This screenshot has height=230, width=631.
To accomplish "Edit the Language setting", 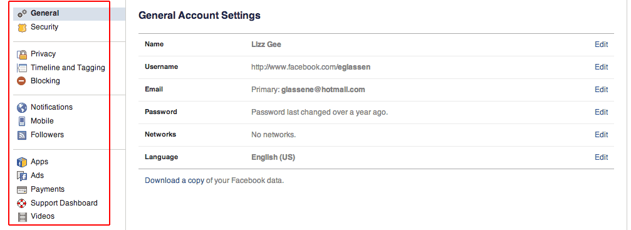I will pos(601,157).
